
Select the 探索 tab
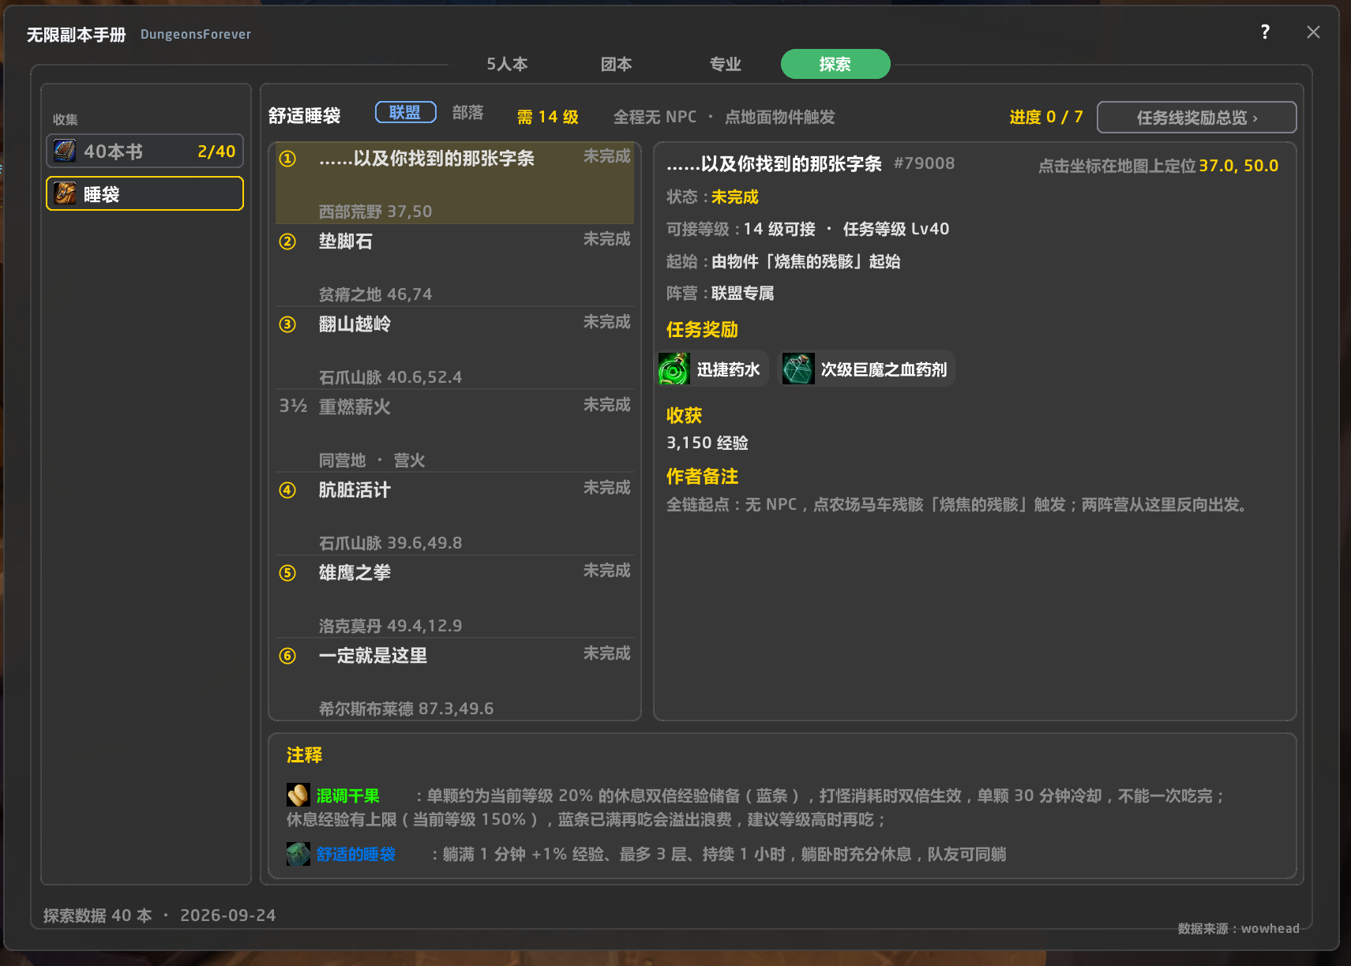tap(835, 64)
